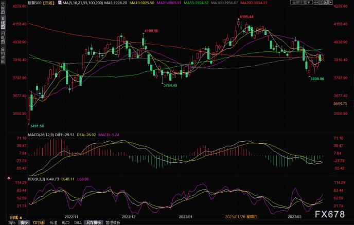Click the 2023/01/26 星期四 date label
Image resolution: width=354 pixels, height=225 pixels.
[x=241, y=217]
